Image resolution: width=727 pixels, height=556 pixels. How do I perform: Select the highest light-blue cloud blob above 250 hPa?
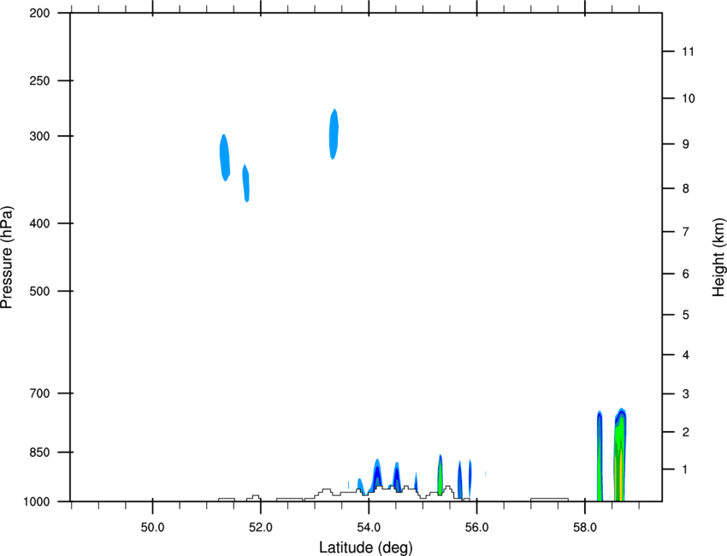coord(334,134)
